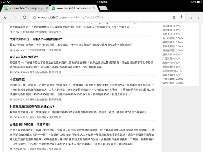Select the 個人電腦: 0.18% statistic
Viewport: 203px width, 152px height.
click(171, 26)
